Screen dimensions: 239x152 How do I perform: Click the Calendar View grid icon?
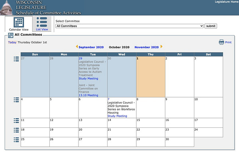pos(19,22)
